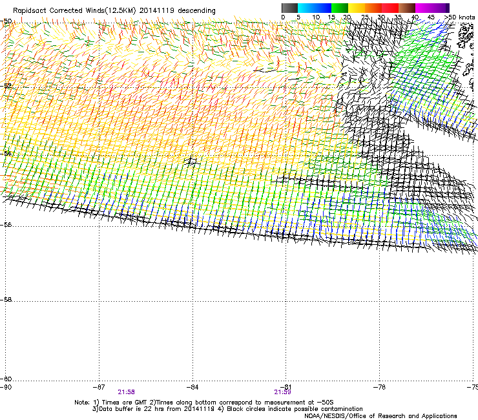Select the dark purple 45-50 knots legend color
Screen dimensions: 478x420
441,8
